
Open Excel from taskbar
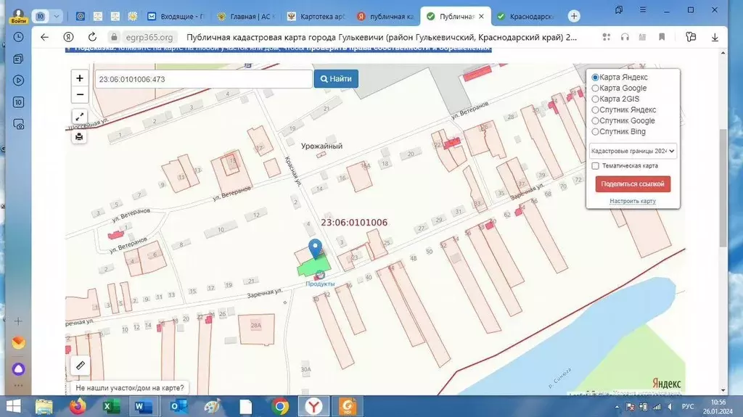coord(111,407)
